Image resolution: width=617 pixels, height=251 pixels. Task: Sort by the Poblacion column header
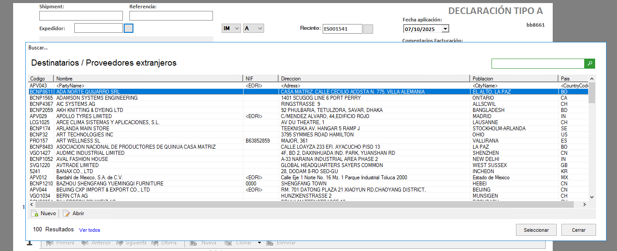[514, 78]
